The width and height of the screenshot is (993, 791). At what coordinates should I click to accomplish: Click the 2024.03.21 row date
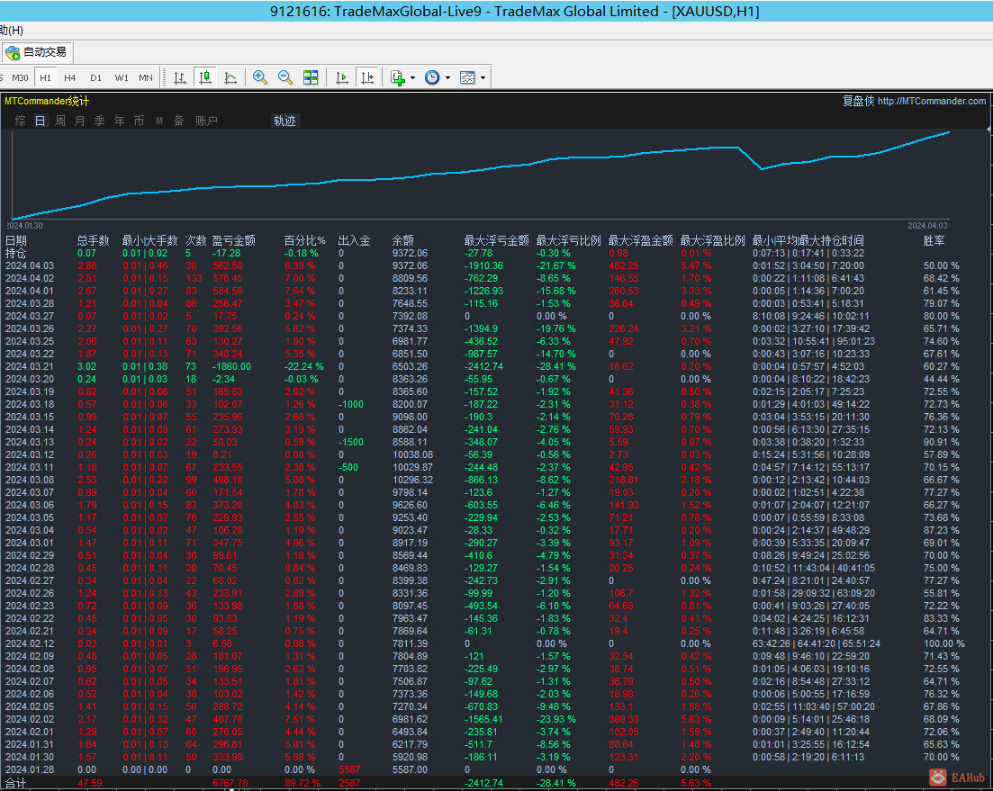tap(30, 366)
